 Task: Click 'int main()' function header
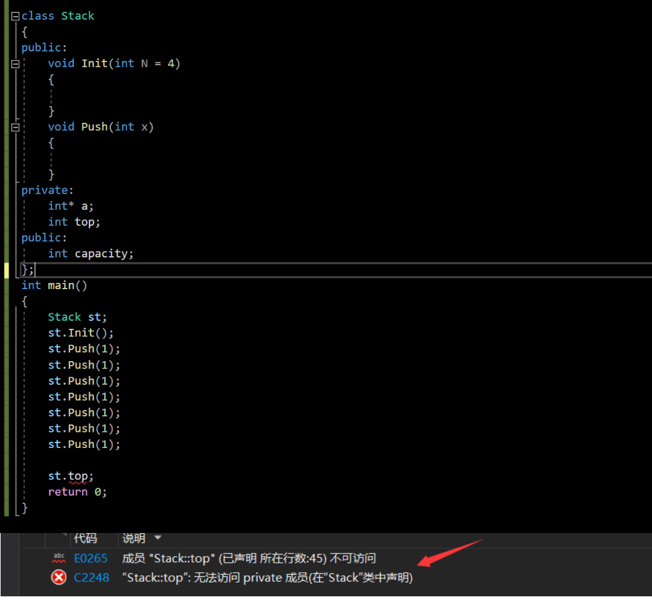tap(54, 285)
